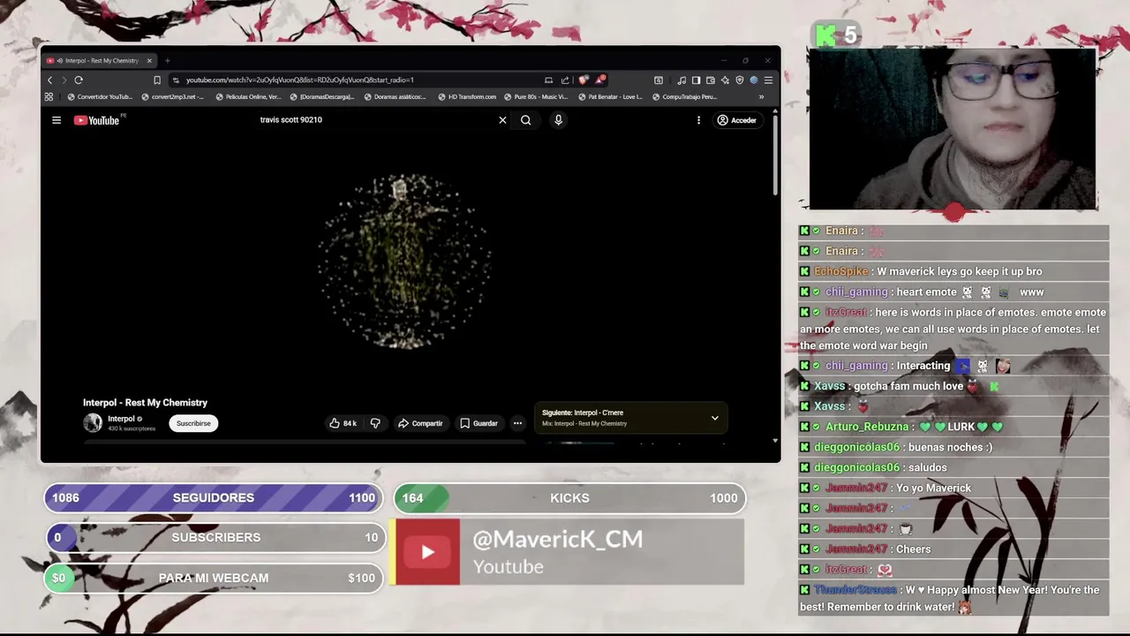This screenshot has height=636, width=1130.
Task: Reload the YouTube page
Action: [x=79, y=80]
